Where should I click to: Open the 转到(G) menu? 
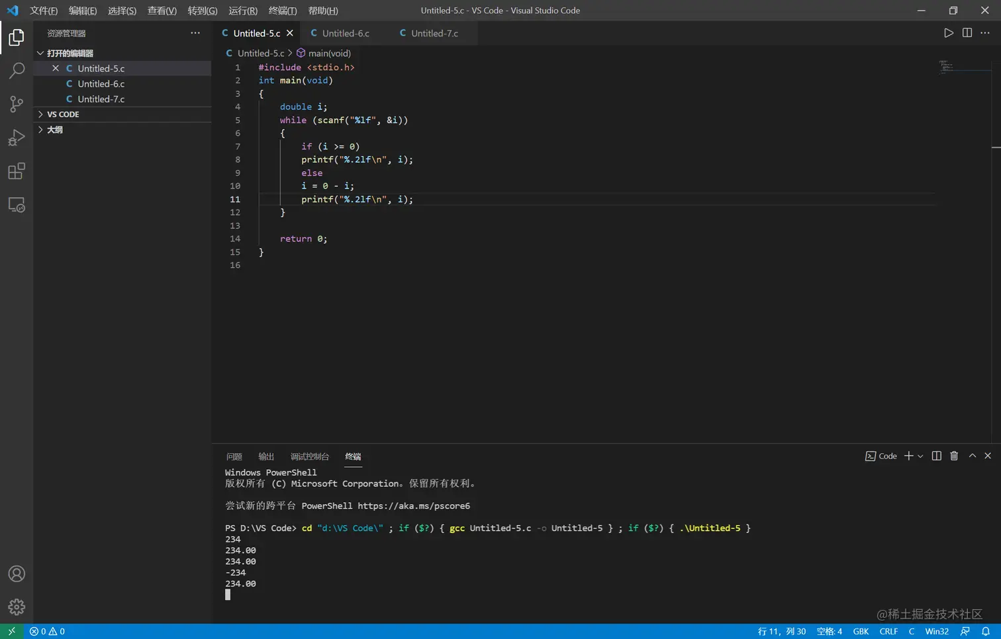pyautogui.click(x=203, y=11)
